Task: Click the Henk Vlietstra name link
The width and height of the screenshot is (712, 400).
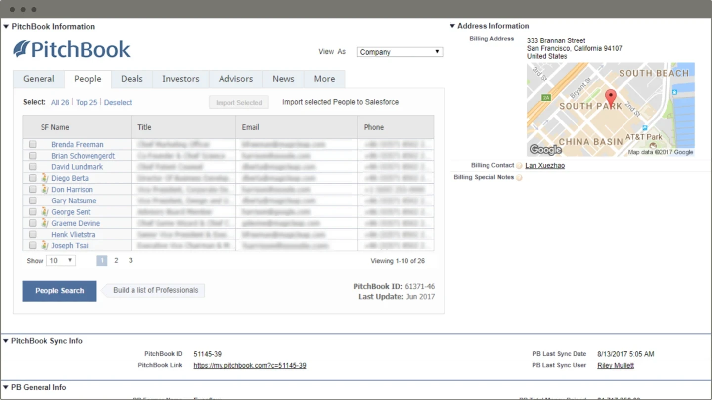Action: click(73, 234)
